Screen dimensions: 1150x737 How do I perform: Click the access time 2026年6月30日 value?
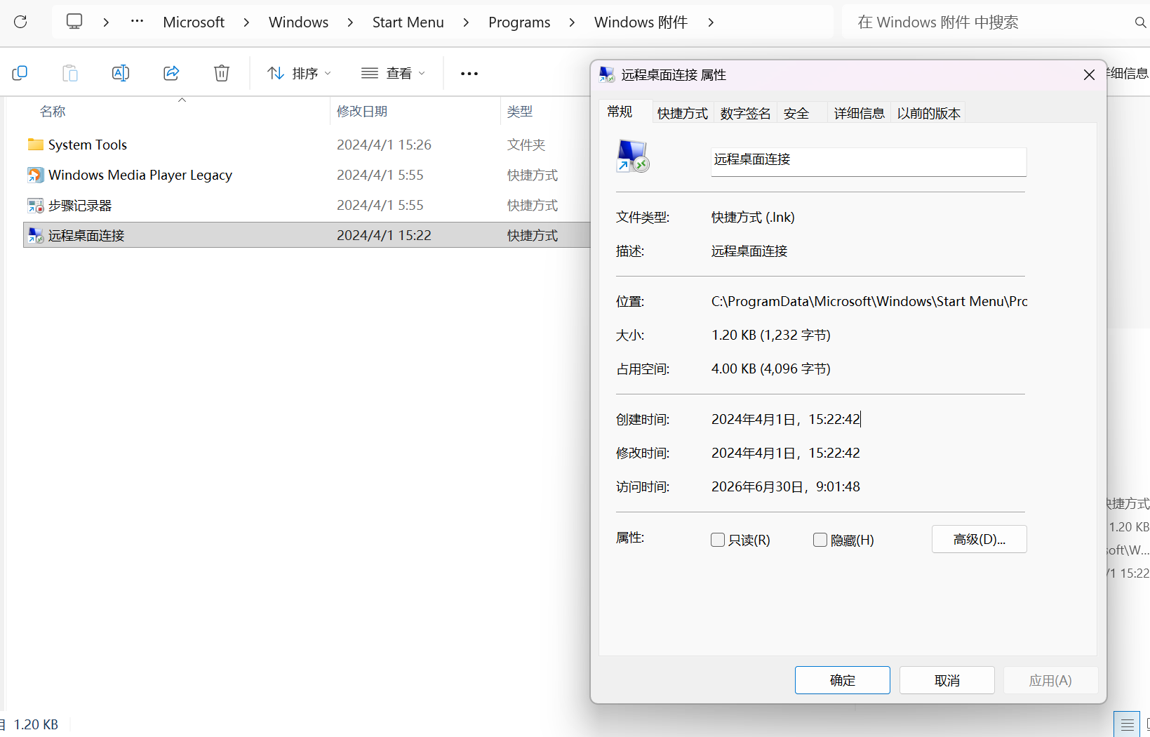[x=786, y=486]
